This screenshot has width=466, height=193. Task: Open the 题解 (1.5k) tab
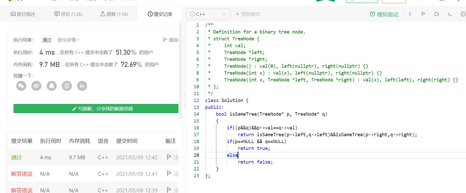click(114, 14)
